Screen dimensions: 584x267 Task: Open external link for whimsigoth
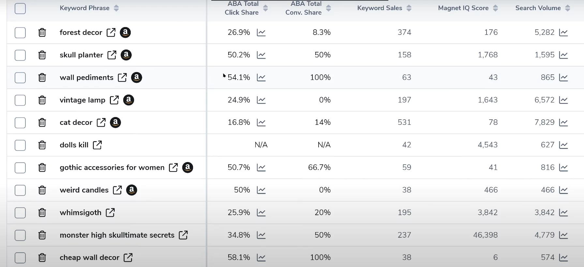110,213
